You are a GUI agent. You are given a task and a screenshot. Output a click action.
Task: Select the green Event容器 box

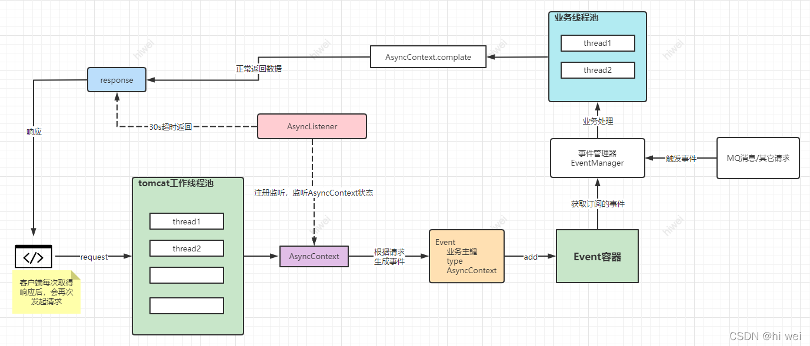(x=597, y=256)
